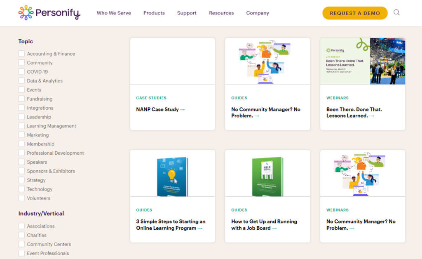Check the Accounting & Finance topic box
Screen dimensions: 422x259
(x=21, y=54)
